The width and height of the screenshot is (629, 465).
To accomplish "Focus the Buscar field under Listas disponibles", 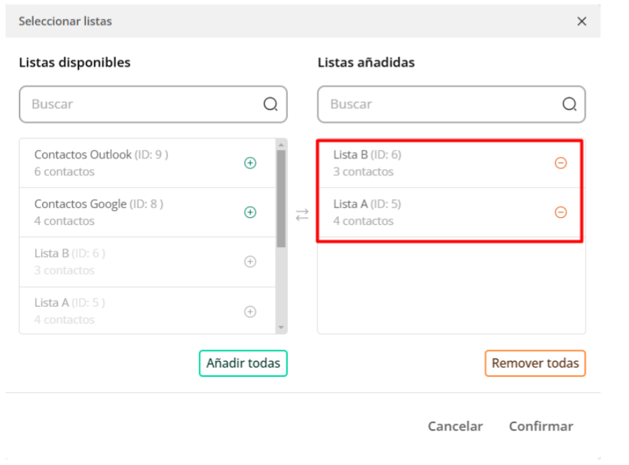I will tap(153, 104).
